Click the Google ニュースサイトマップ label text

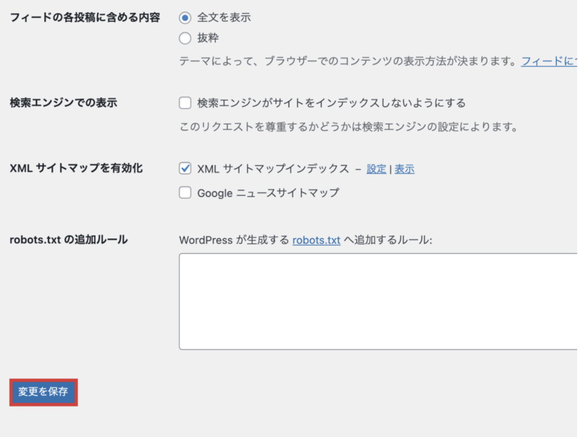pos(268,193)
